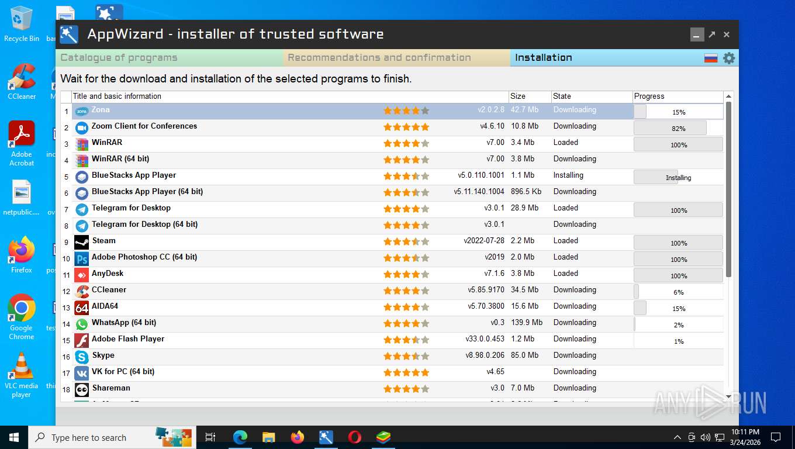The width and height of the screenshot is (795, 449).
Task: Click the Zona 15% progress bar
Action: click(x=679, y=112)
